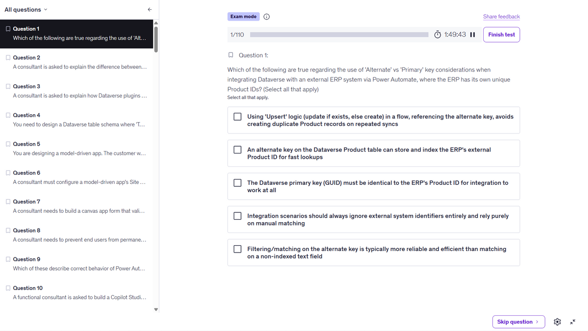Toggle the bookmark flag for Question 10

click(8, 288)
